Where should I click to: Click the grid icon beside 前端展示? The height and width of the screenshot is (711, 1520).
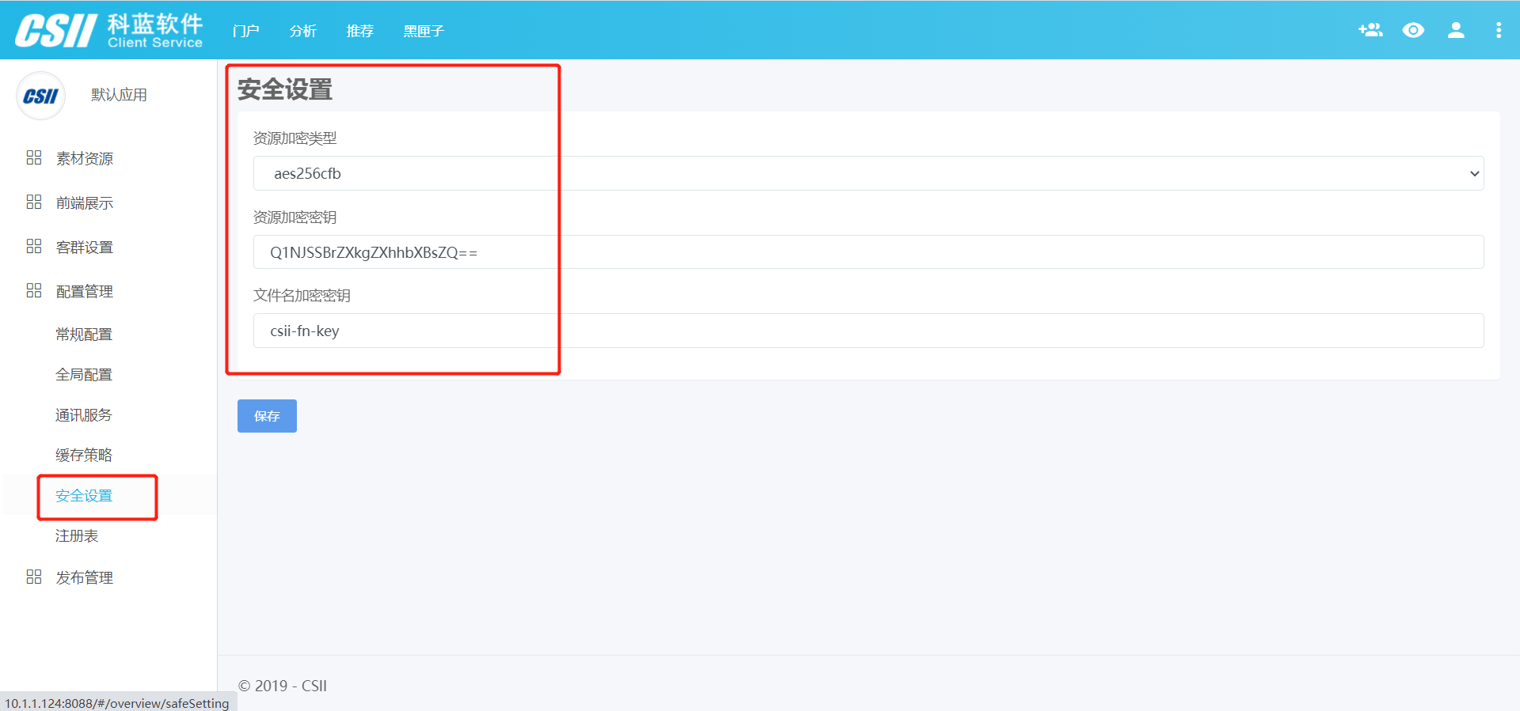33,202
